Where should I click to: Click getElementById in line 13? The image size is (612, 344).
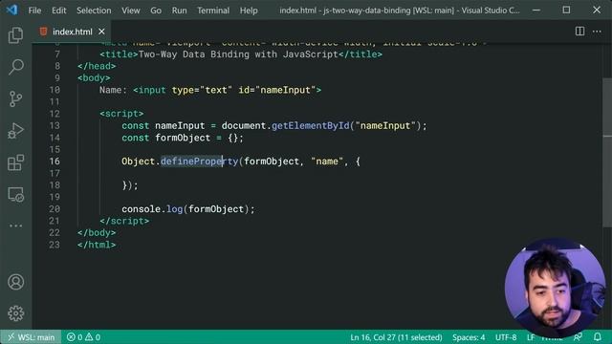coord(310,125)
